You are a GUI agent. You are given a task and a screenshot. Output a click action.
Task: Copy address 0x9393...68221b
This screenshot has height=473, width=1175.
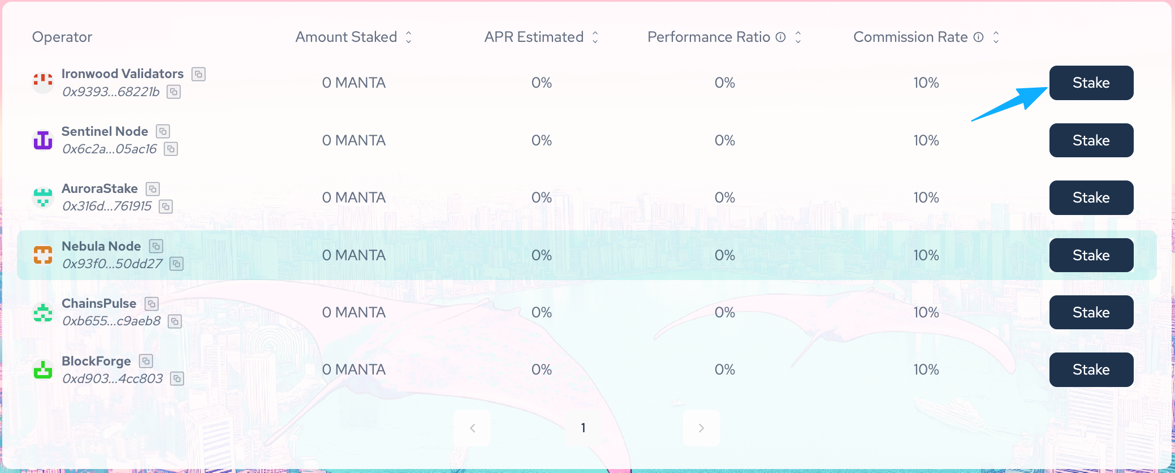tap(174, 92)
